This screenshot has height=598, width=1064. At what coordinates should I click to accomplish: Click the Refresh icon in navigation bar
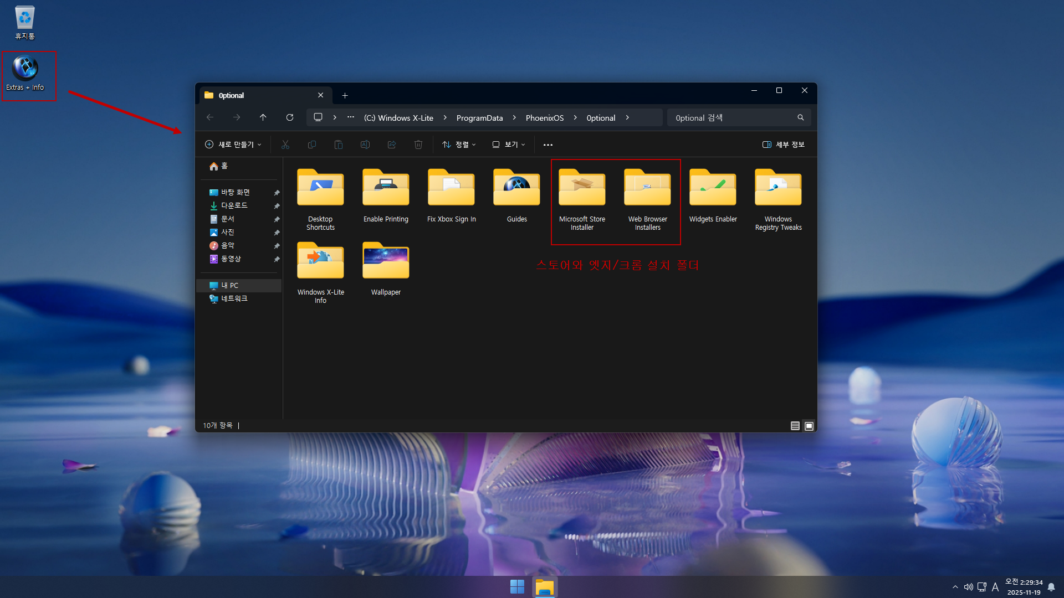point(289,117)
